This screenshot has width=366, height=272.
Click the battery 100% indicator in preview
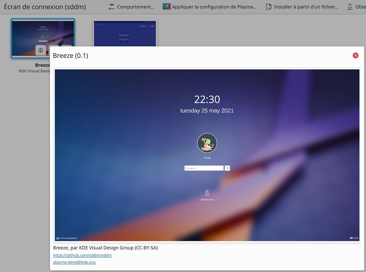[x=354, y=238]
